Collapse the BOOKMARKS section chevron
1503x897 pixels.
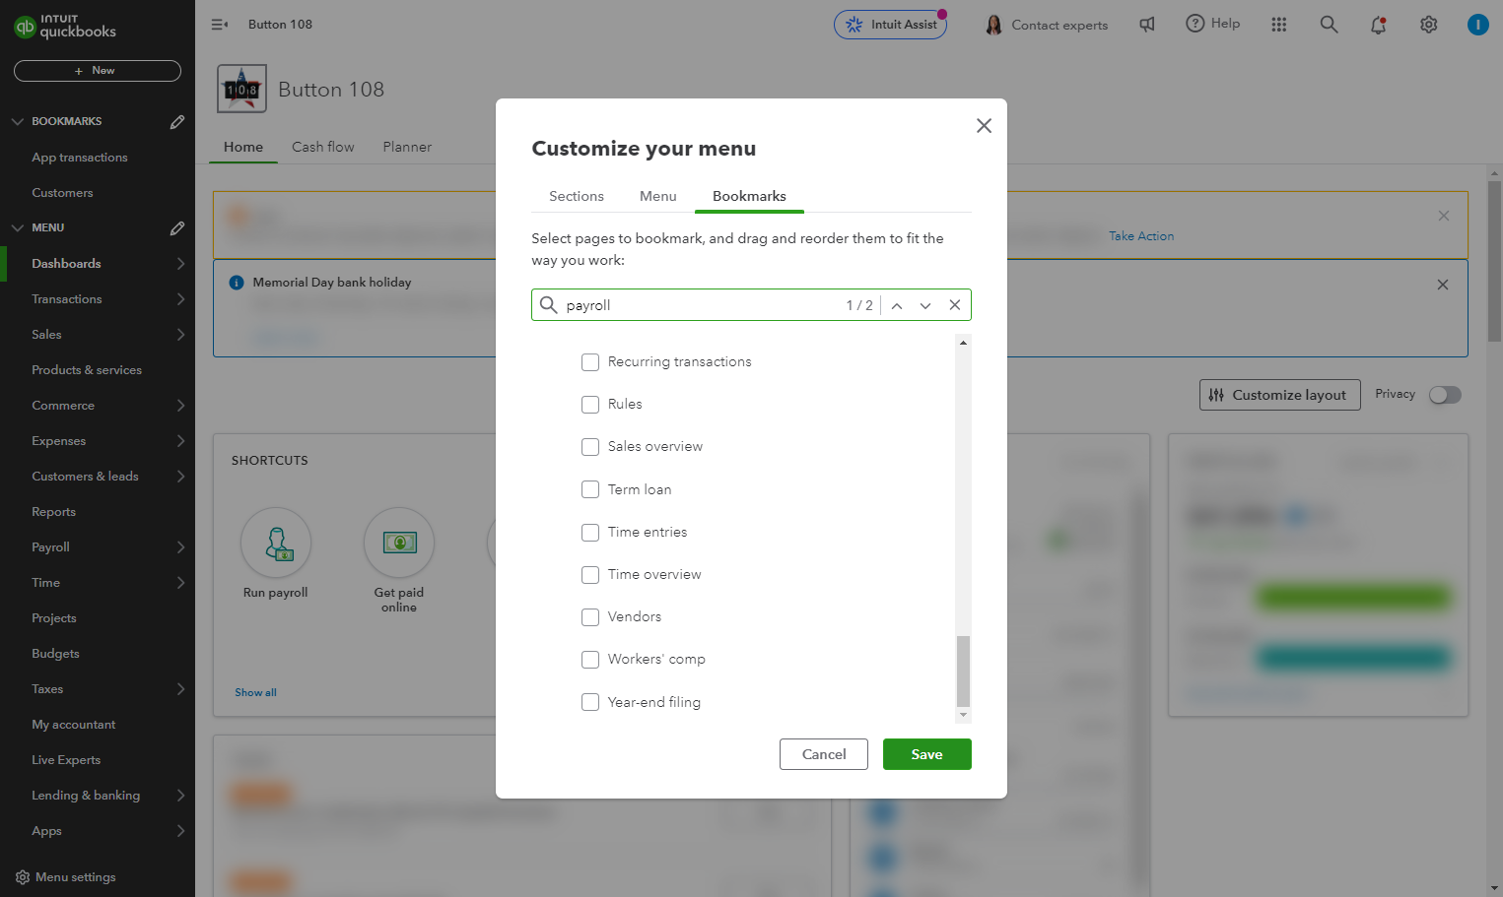pos(18,122)
